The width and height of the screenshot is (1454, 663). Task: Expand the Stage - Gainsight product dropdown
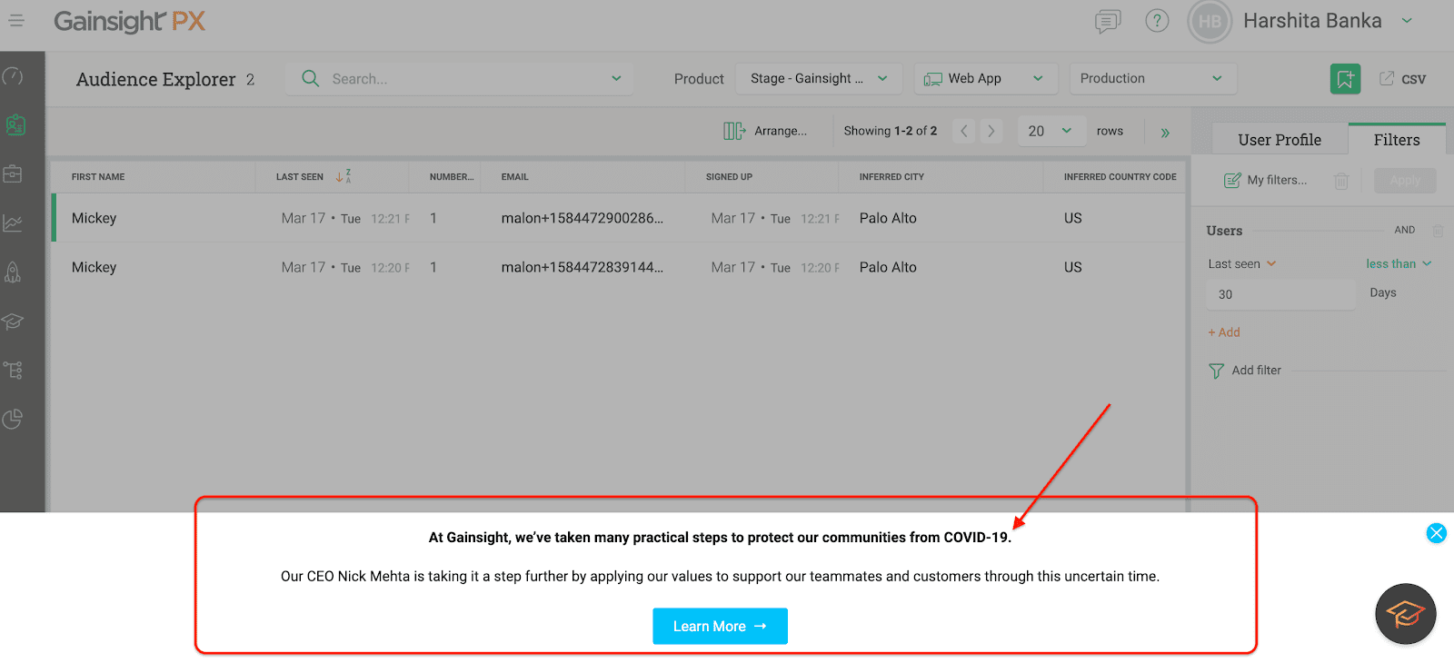click(818, 79)
